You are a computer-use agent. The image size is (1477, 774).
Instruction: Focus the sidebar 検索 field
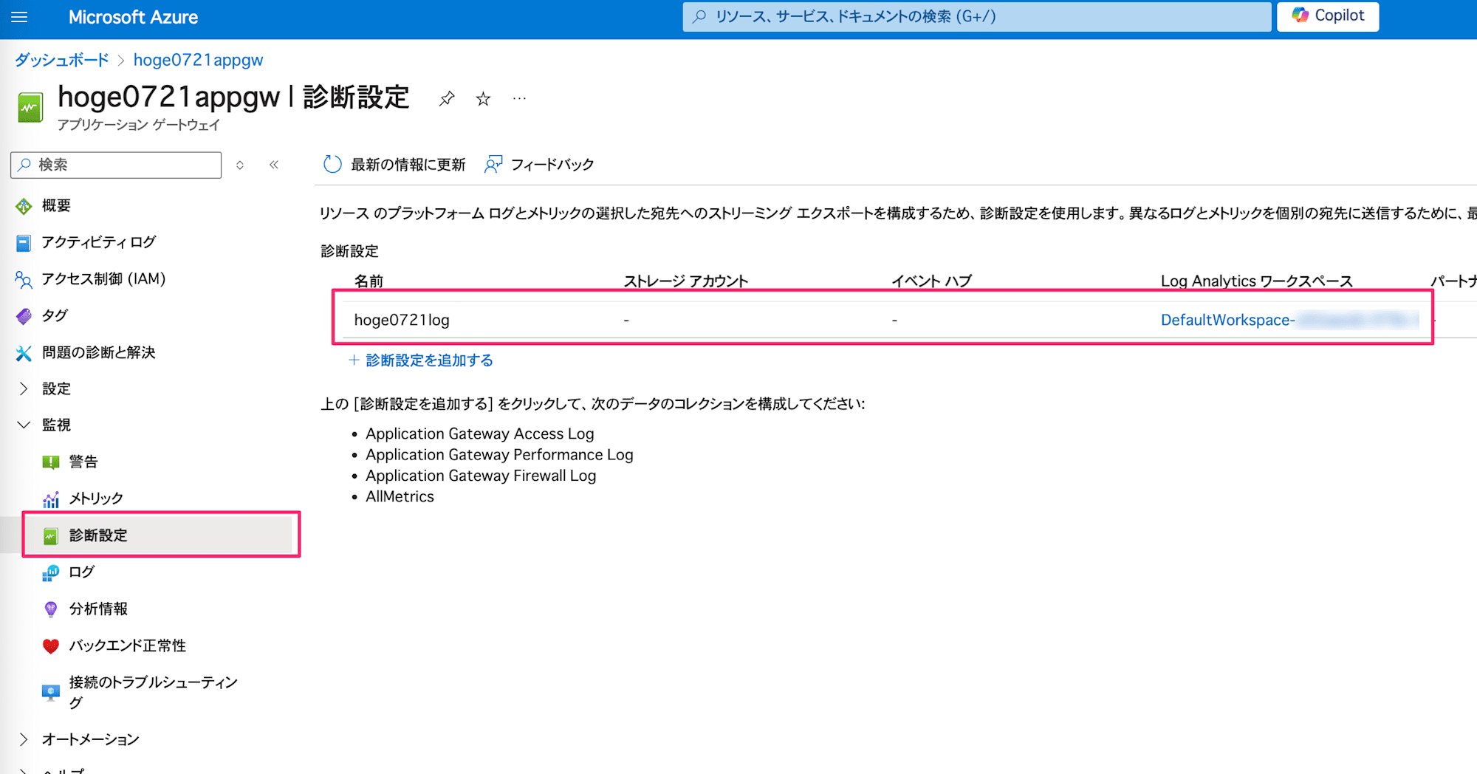coord(116,165)
